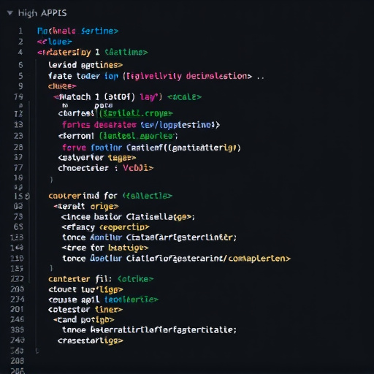The width and height of the screenshot is (374, 374).
Task: Click the yellow 'comaplerten>' text
Action: [259, 259]
